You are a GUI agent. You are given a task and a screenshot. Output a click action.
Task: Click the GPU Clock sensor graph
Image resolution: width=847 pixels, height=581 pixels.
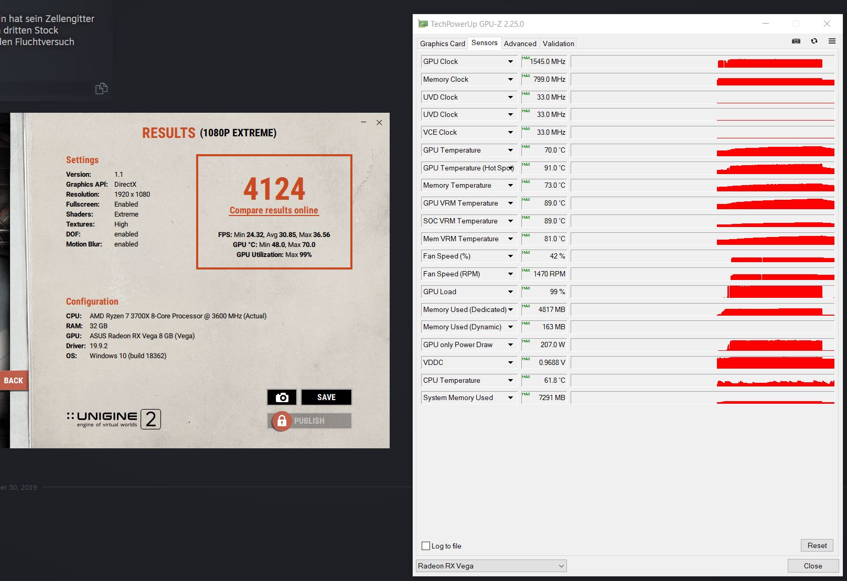tap(702, 61)
